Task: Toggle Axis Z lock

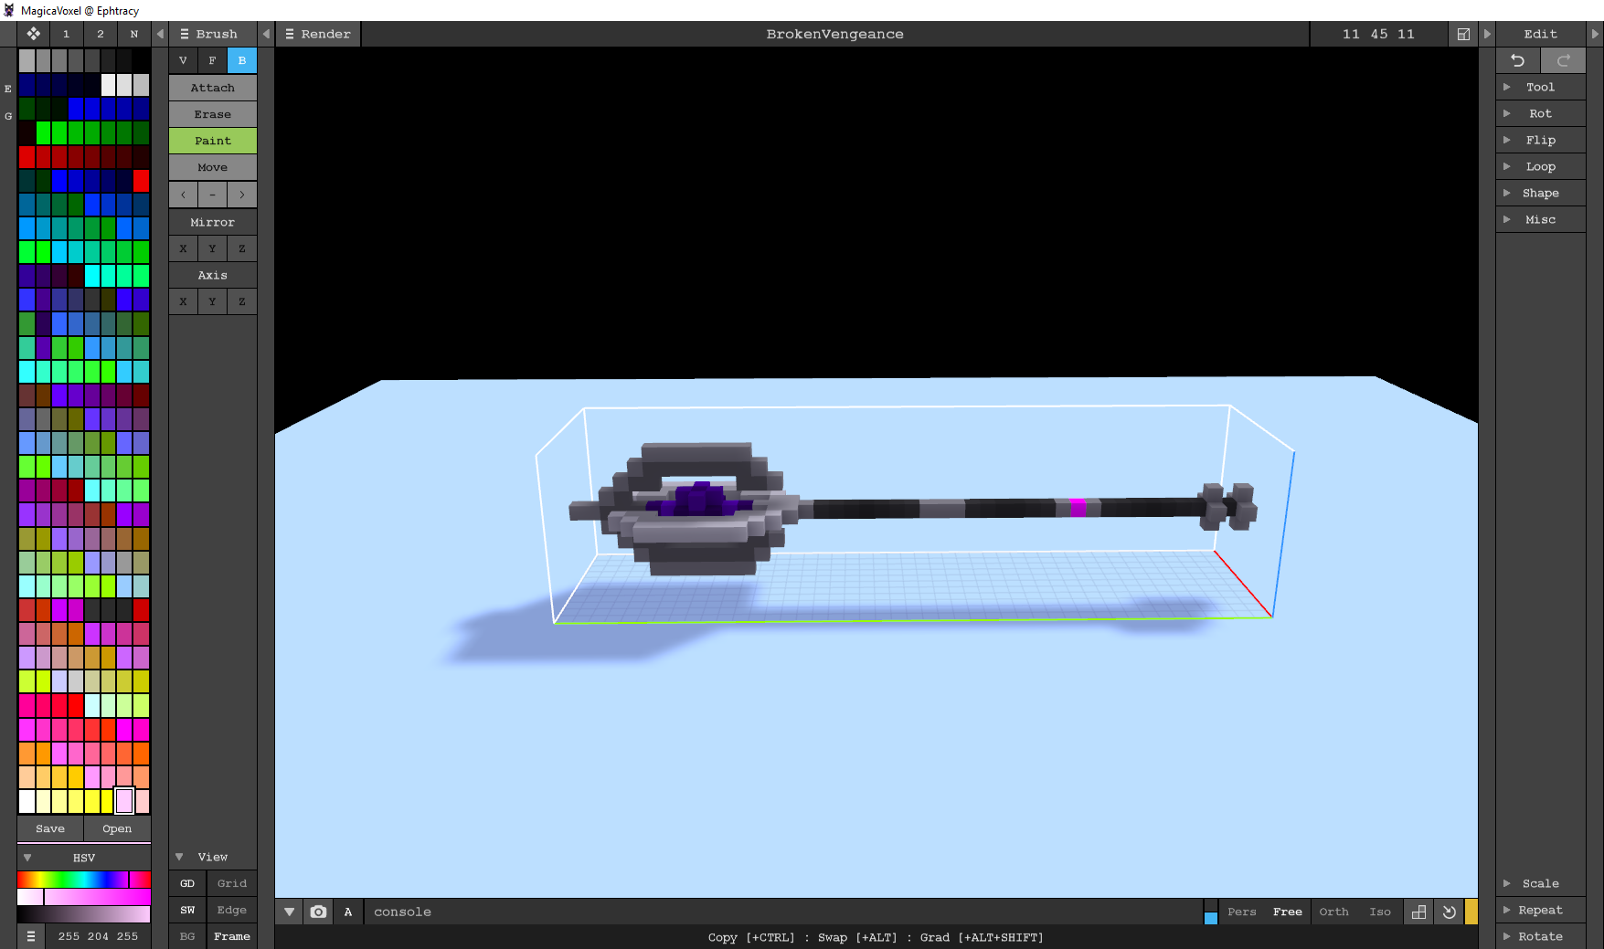Action: click(x=241, y=301)
